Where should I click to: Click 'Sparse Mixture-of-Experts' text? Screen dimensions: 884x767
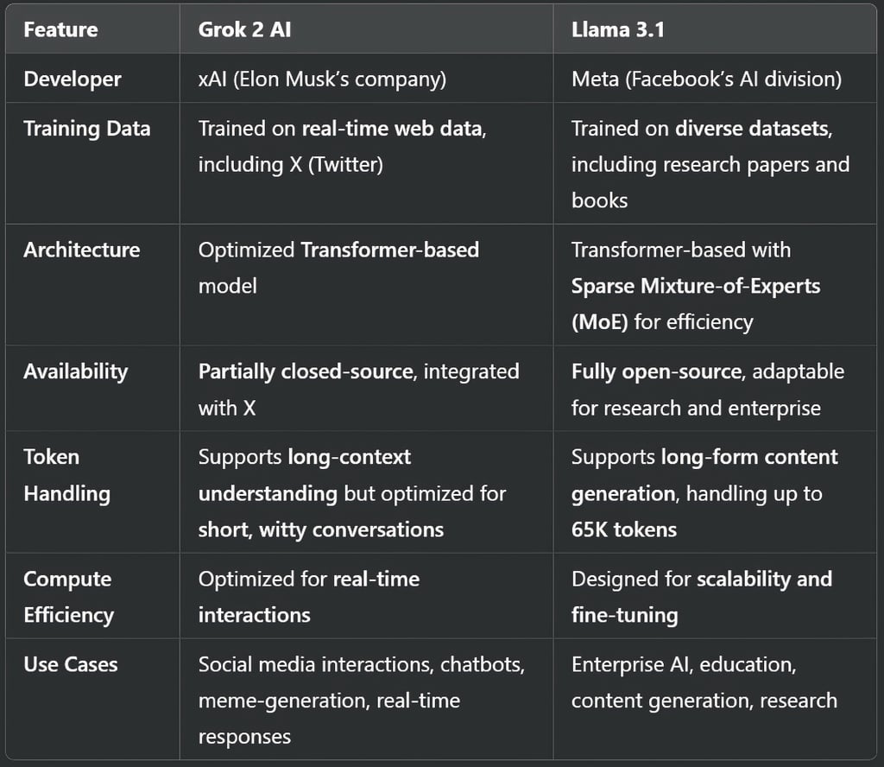tap(696, 286)
